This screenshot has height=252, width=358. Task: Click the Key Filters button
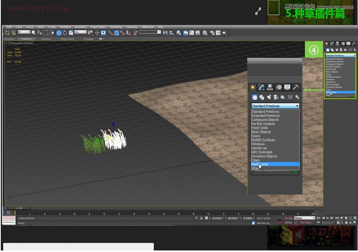tap(307, 223)
